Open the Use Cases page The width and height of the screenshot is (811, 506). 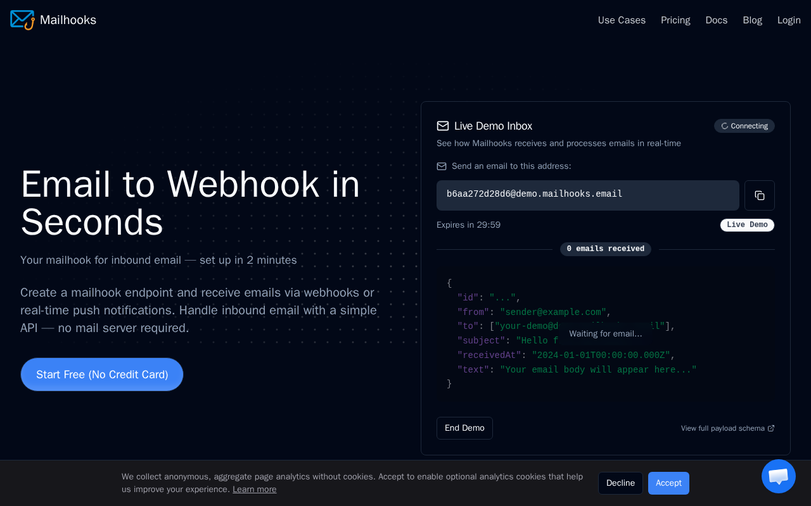[x=622, y=20]
